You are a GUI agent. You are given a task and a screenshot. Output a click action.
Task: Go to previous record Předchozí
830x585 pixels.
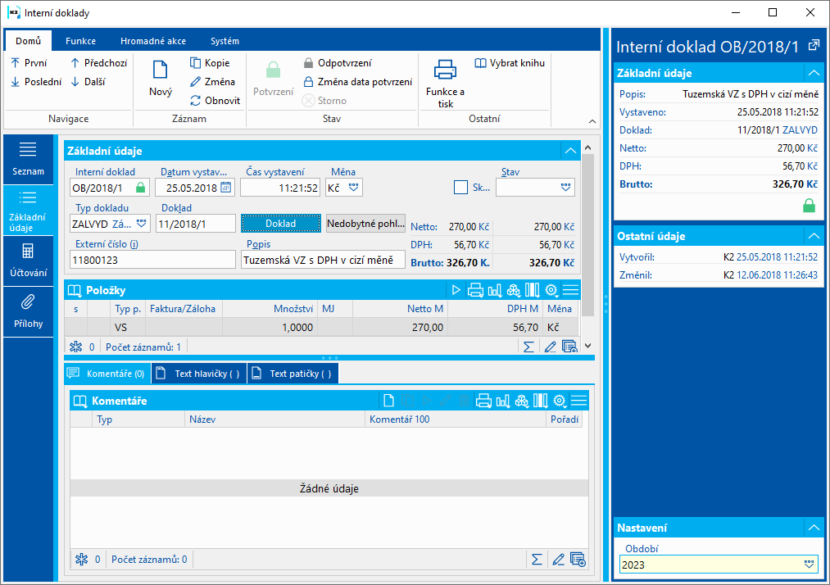tap(98, 63)
